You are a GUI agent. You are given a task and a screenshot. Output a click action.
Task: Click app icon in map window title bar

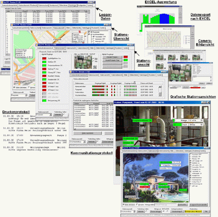click(11, 25)
